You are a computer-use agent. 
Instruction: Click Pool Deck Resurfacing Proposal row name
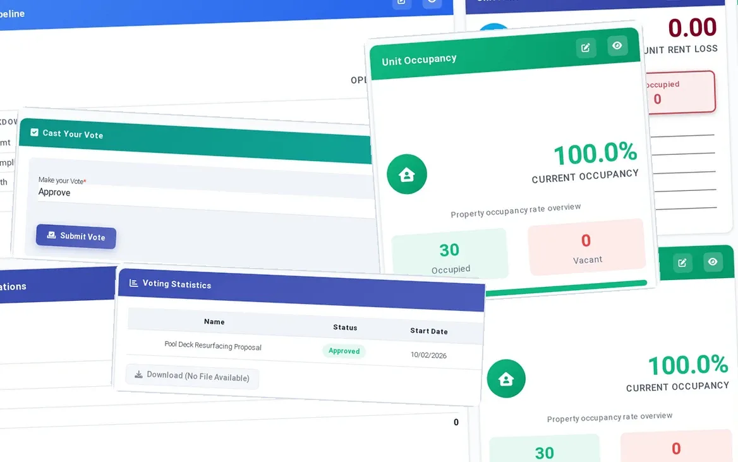pyautogui.click(x=213, y=346)
